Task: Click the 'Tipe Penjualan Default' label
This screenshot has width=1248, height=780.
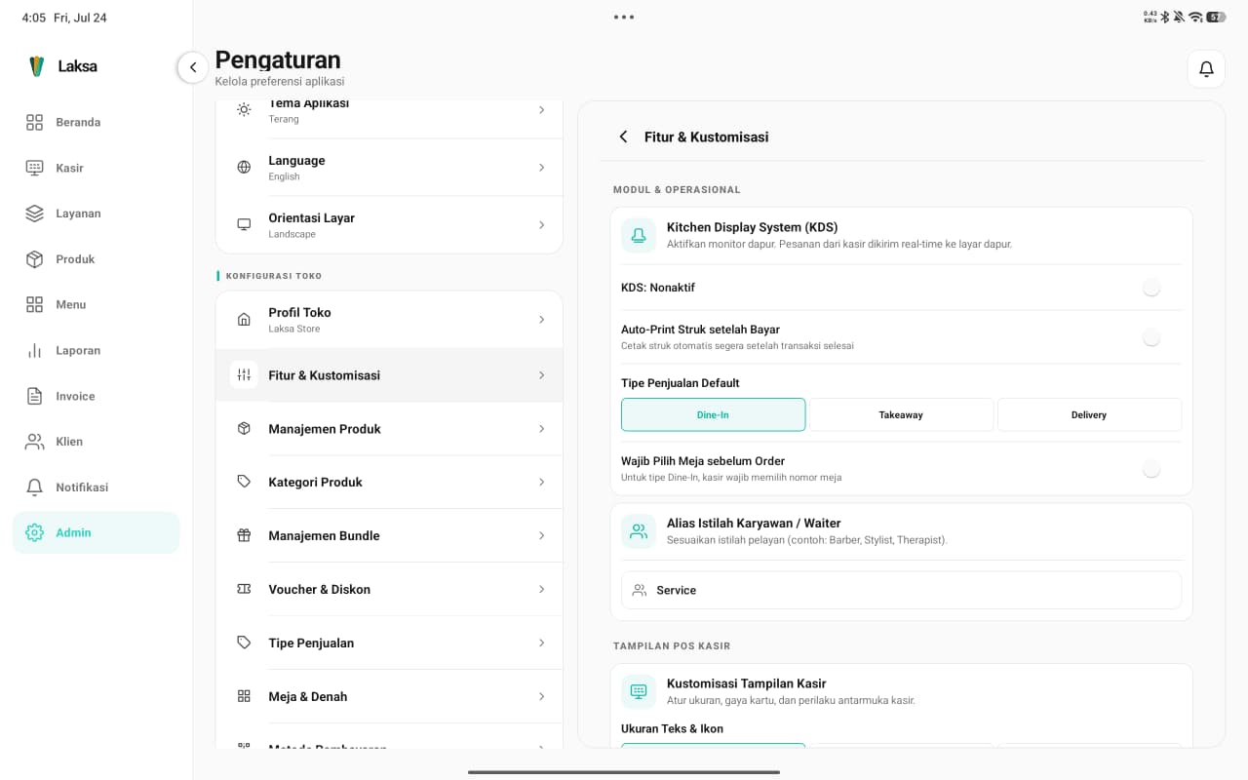Action: (681, 383)
